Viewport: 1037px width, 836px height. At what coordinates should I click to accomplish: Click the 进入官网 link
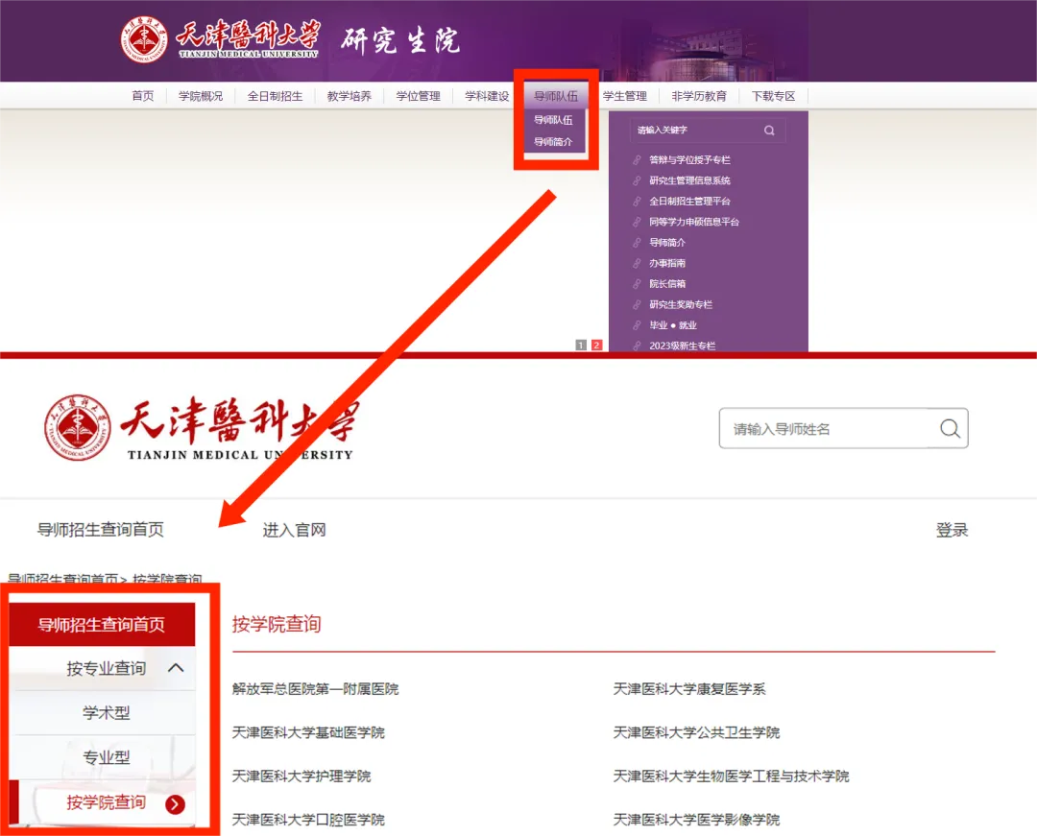coord(295,530)
